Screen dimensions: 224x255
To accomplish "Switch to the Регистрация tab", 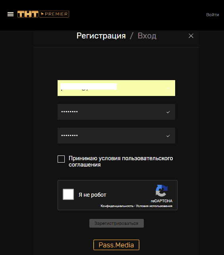I will tap(101, 36).
